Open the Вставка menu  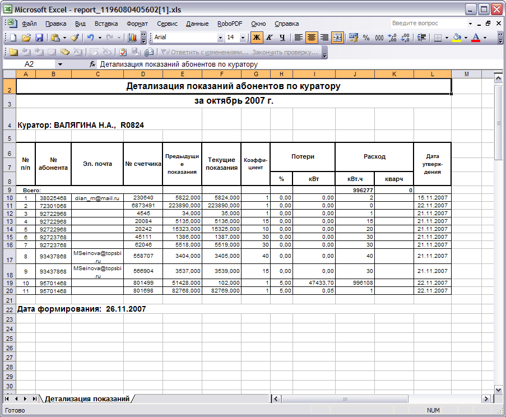click(x=106, y=24)
